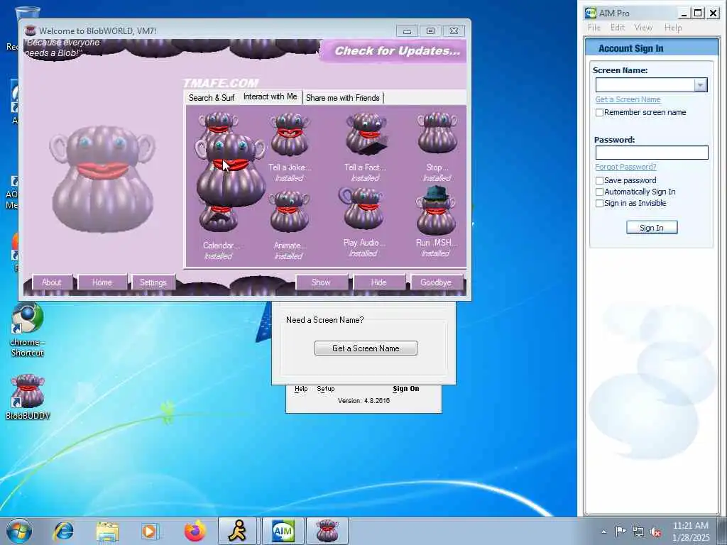
Task: Click the Tell a Fact blob icon
Action: 367,134
